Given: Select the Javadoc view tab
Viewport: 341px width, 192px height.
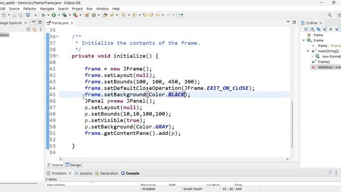Looking at the screenshot, I should [84, 173].
